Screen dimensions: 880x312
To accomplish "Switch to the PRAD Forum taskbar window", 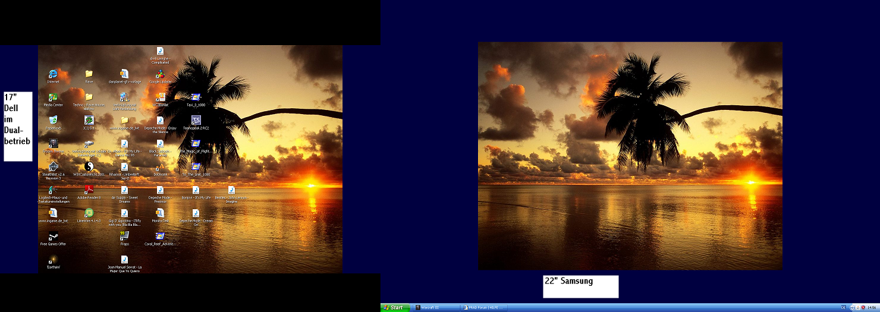I will pos(485,308).
